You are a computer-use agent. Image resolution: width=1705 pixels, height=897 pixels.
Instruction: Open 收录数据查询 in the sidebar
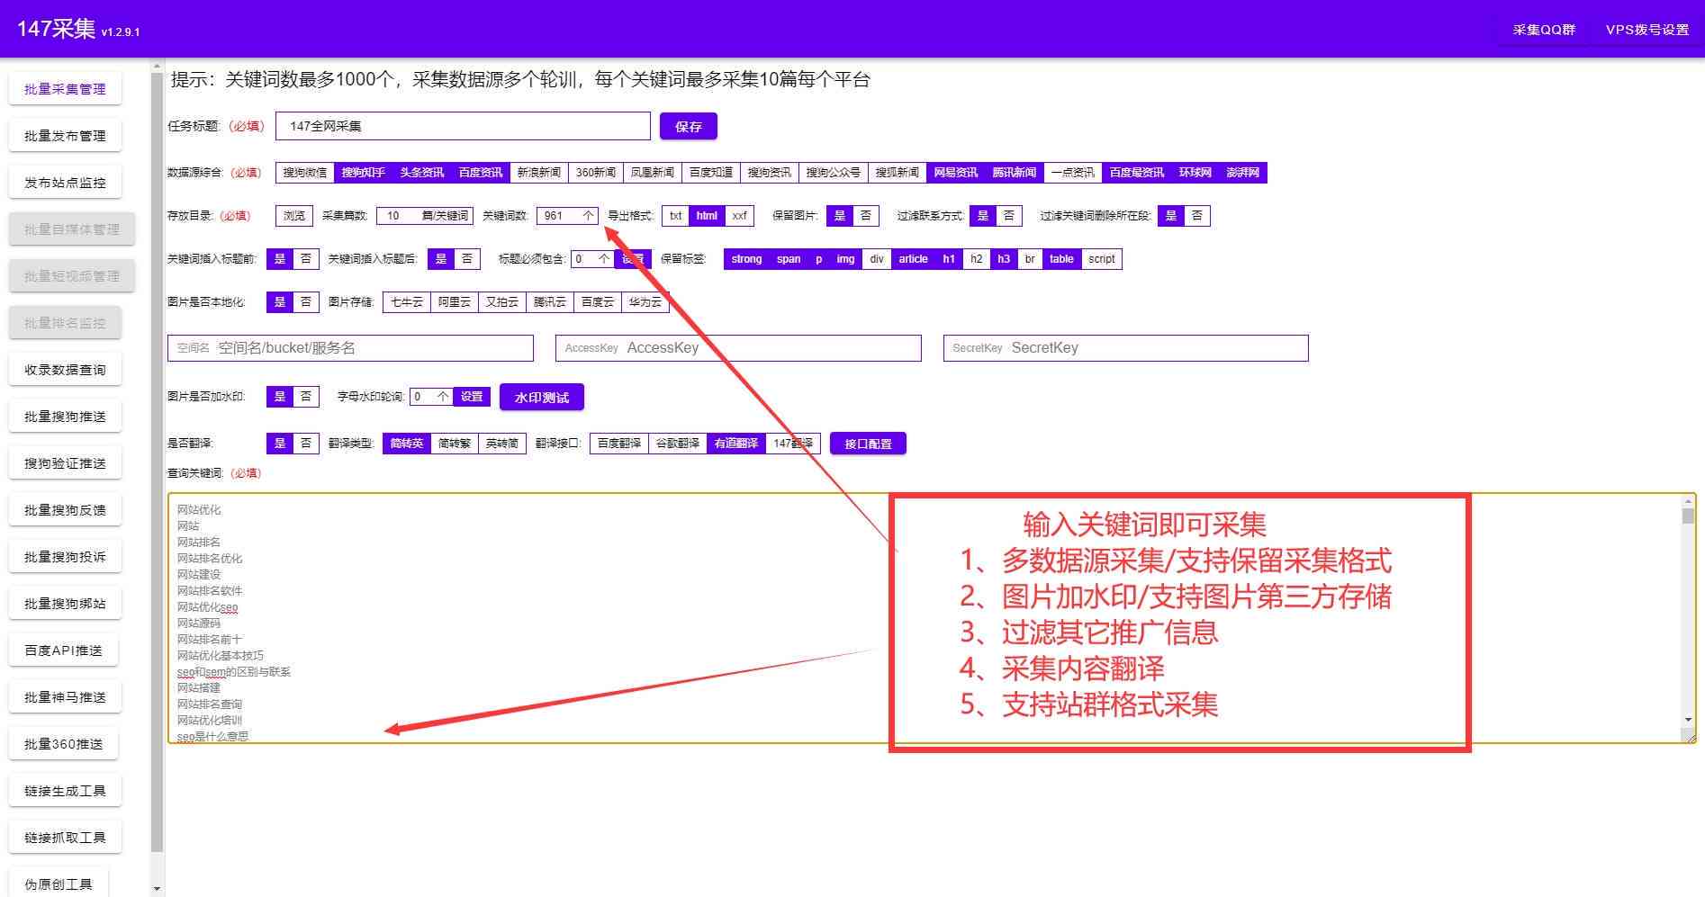pos(65,370)
